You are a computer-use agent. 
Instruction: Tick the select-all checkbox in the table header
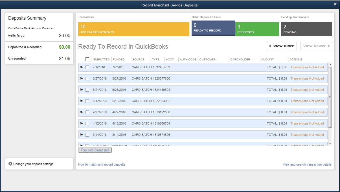[x=87, y=59]
